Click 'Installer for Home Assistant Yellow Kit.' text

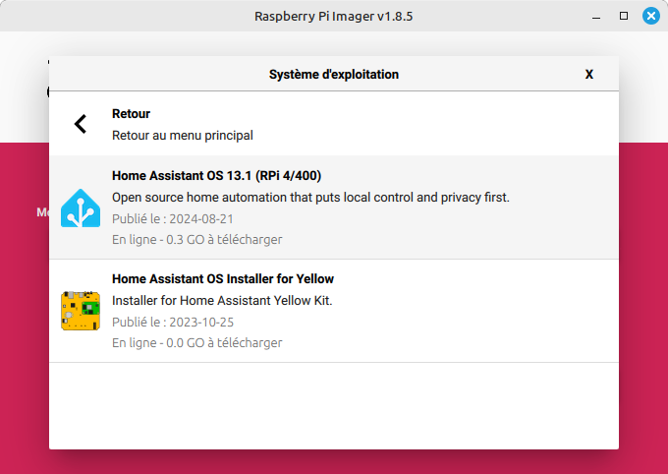pyautogui.click(x=222, y=300)
